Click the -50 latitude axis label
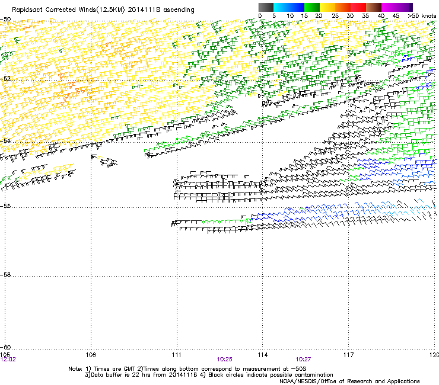 (x=5, y=20)
